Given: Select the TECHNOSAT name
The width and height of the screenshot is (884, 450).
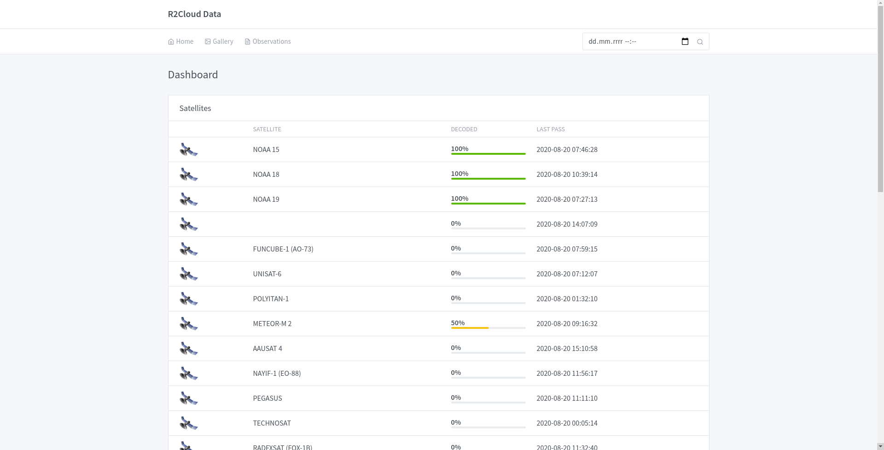Looking at the screenshot, I should (272, 423).
